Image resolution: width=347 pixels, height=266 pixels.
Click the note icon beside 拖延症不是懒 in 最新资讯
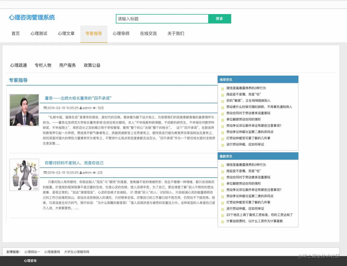[x=222, y=171]
